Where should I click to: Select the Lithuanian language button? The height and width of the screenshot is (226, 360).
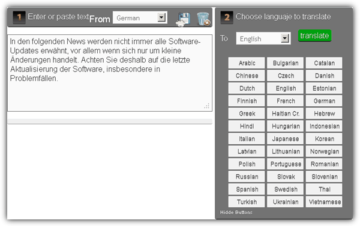[286, 151]
